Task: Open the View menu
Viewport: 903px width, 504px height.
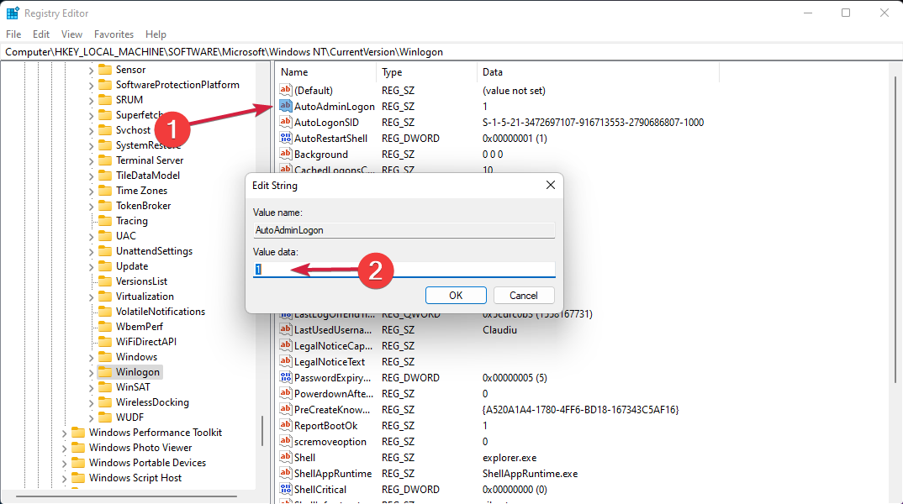Action: [x=72, y=34]
